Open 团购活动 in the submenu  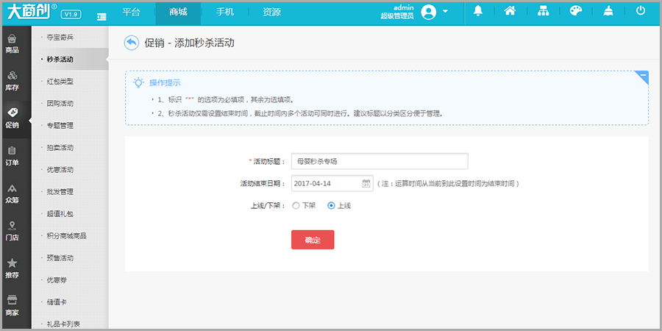[x=60, y=104]
